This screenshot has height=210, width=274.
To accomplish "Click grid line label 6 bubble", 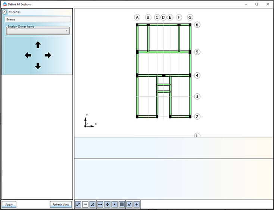I will tap(197, 25).
